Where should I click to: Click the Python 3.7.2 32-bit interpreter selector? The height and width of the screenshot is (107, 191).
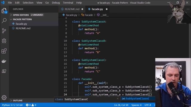pyautogui.click(x=12, y=105)
